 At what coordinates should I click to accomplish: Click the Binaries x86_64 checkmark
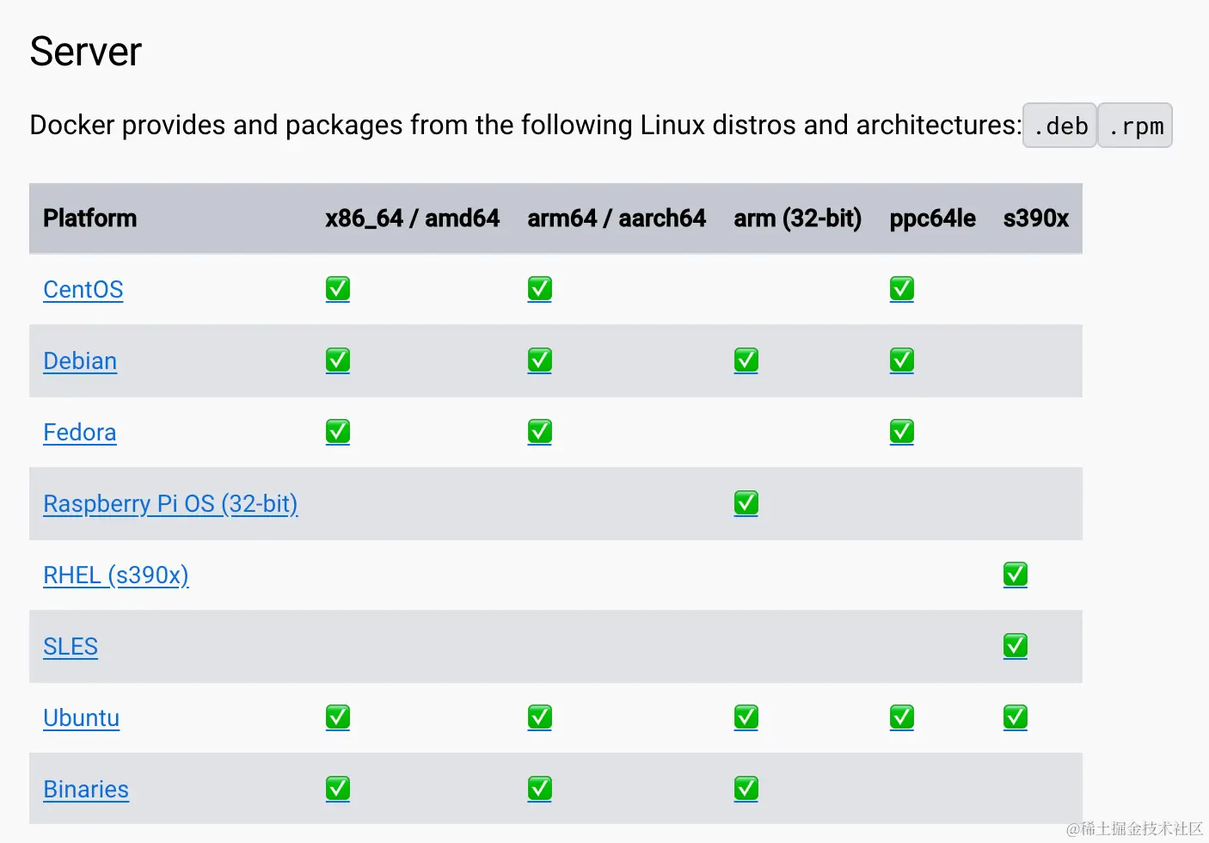pyautogui.click(x=338, y=789)
